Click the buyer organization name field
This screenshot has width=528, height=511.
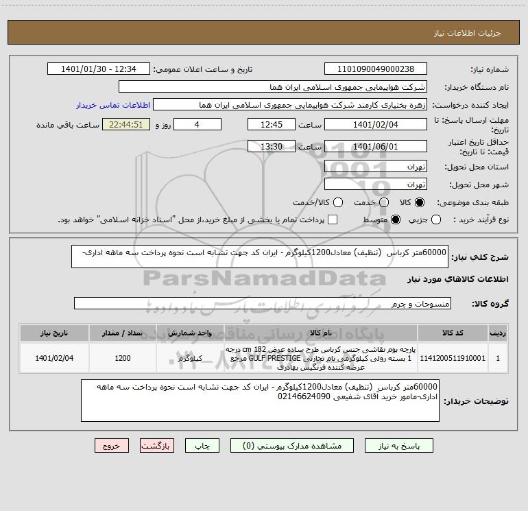tap(273, 87)
